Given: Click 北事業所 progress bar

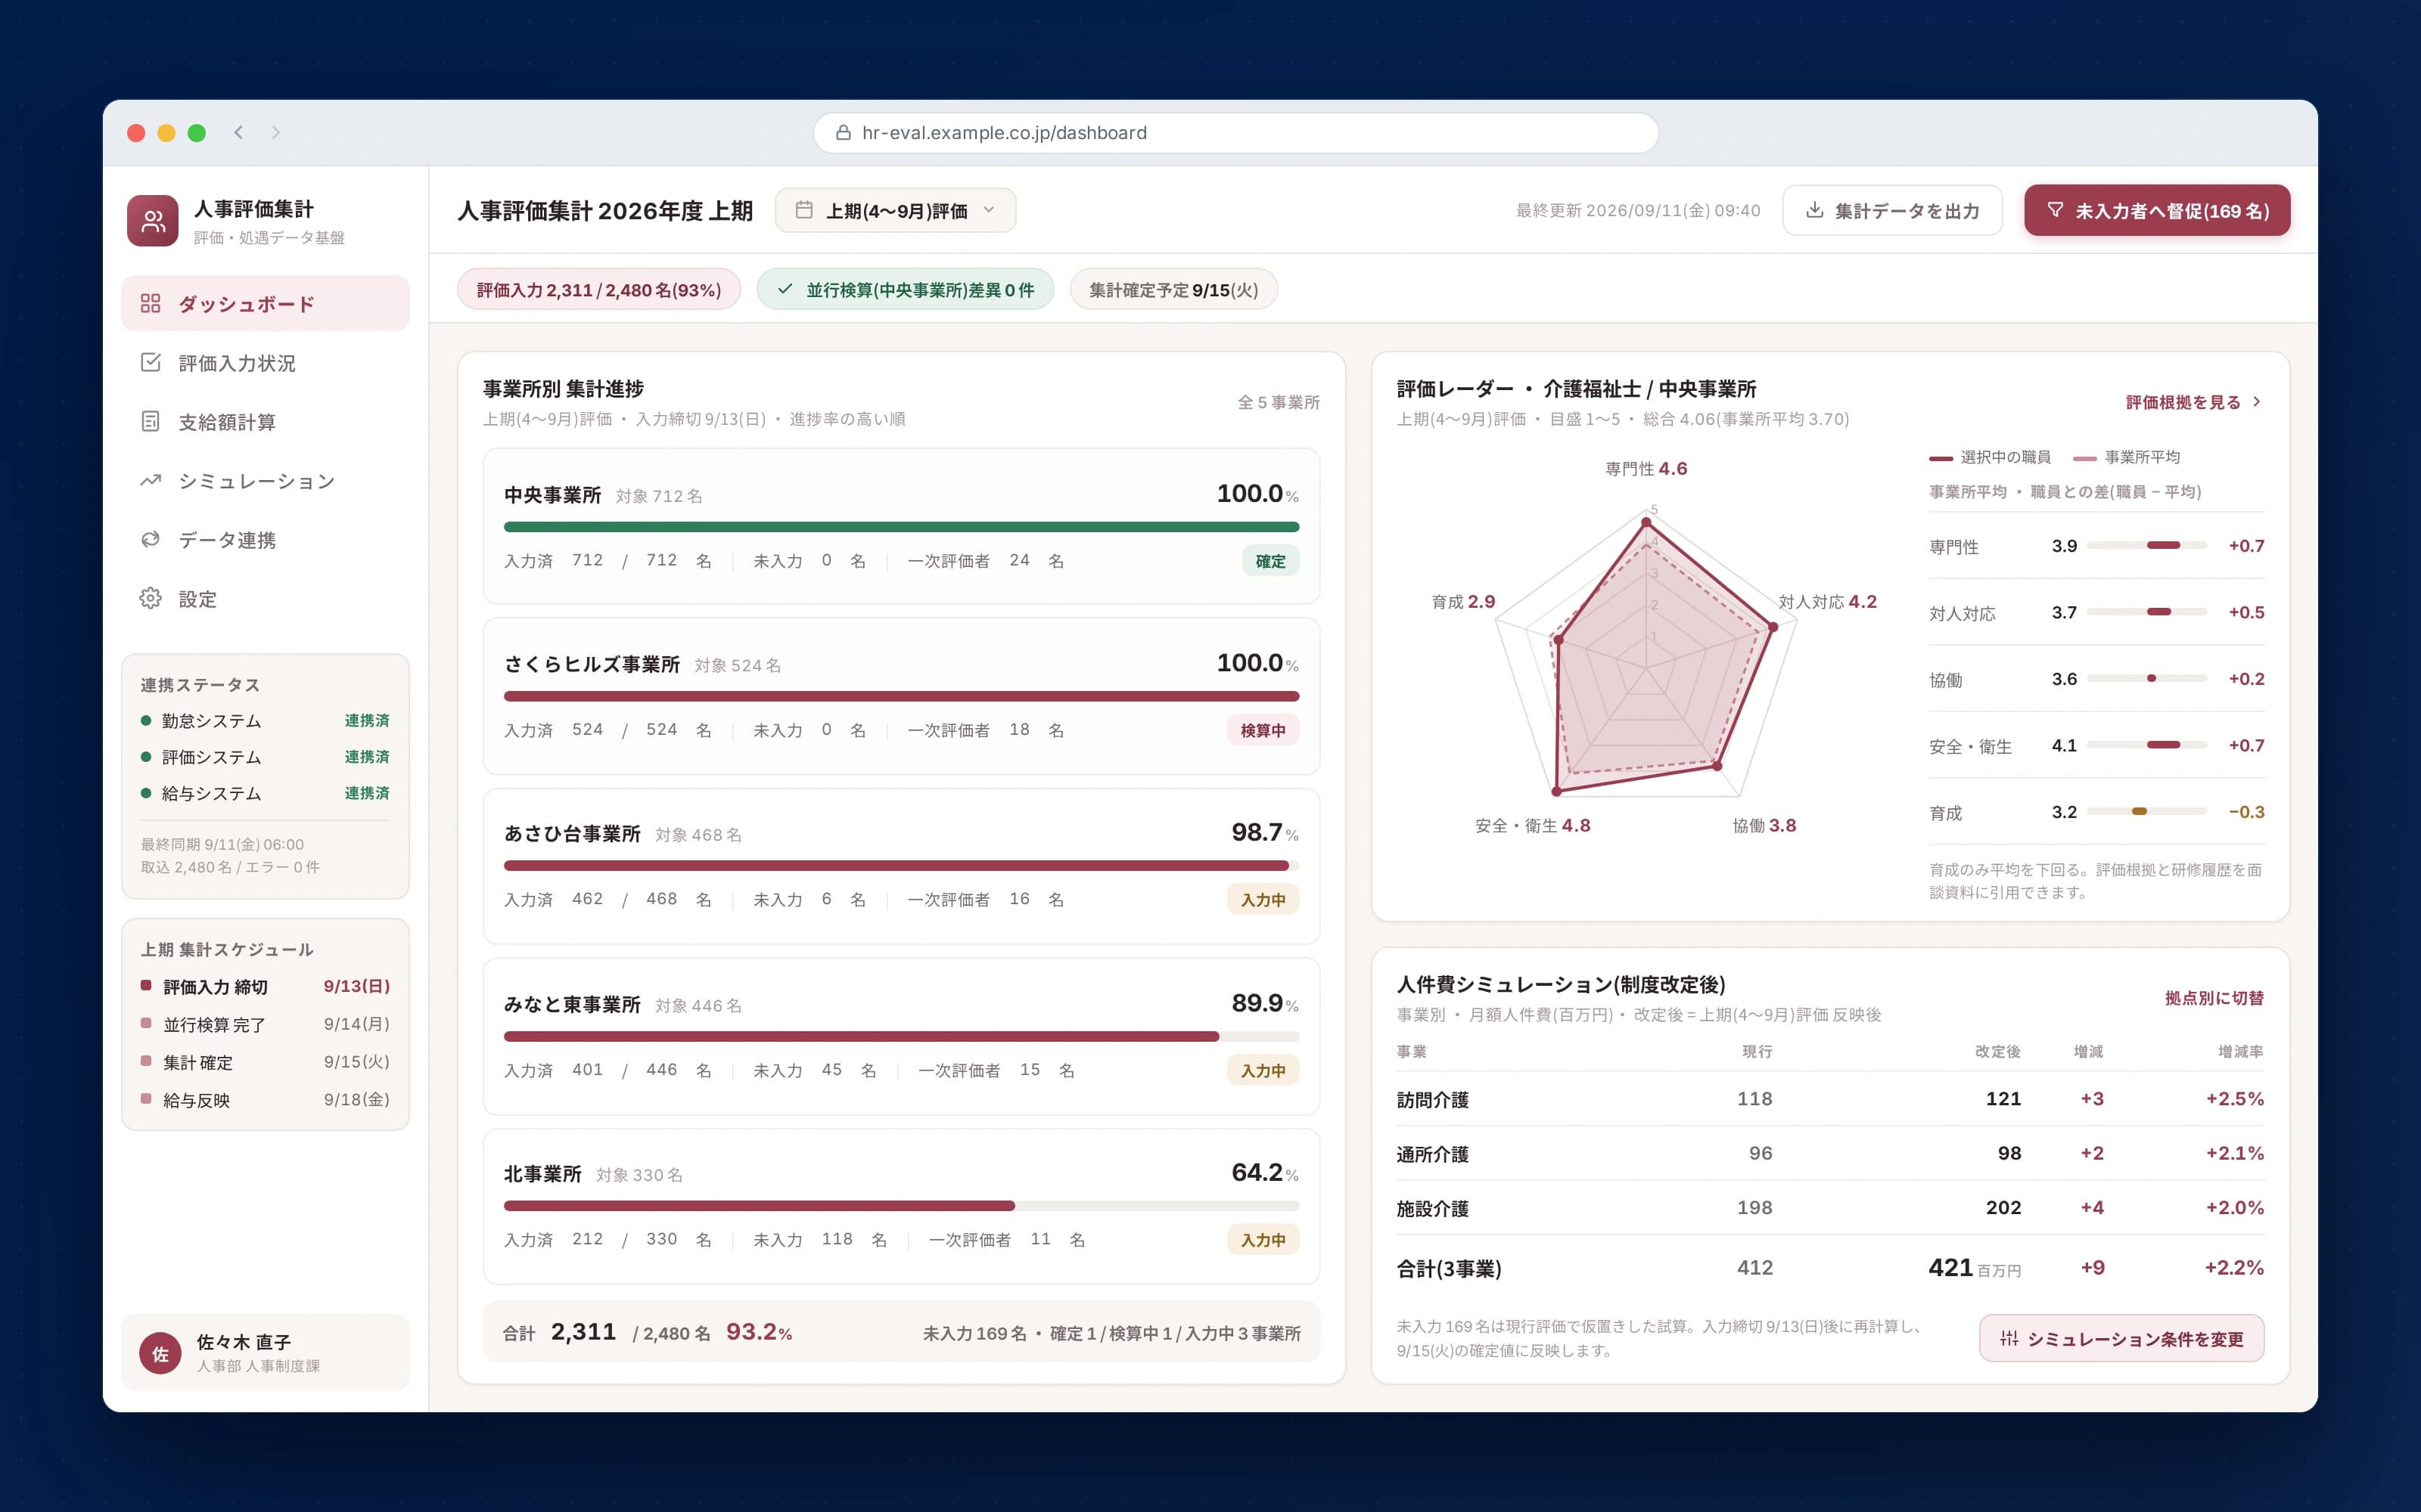Looking at the screenshot, I should click(901, 1205).
